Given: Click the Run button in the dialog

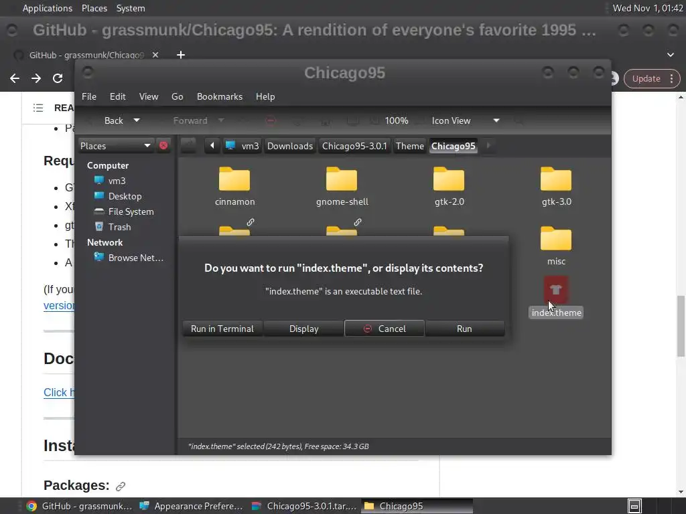Looking at the screenshot, I should pyautogui.click(x=464, y=329).
